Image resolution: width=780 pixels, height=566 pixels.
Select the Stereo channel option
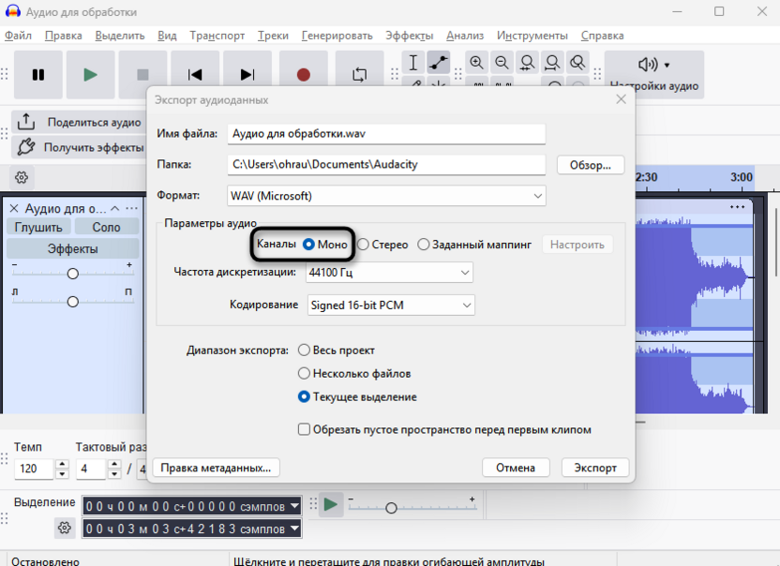pyautogui.click(x=382, y=245)
